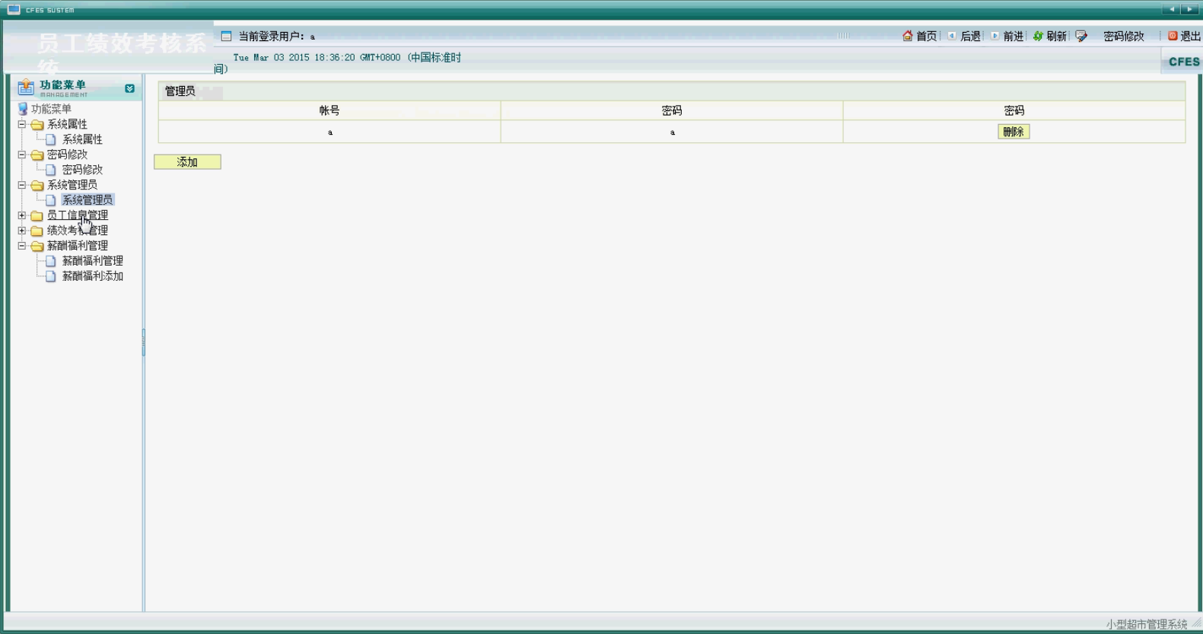Click the 前进 forward arrow icon

click(995, 36)
